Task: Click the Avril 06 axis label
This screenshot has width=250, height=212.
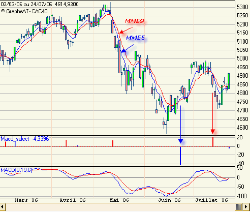Action: [73, 200]
